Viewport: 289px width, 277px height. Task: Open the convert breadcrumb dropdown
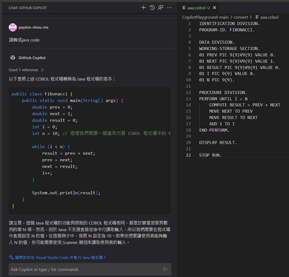coord(241,17)
